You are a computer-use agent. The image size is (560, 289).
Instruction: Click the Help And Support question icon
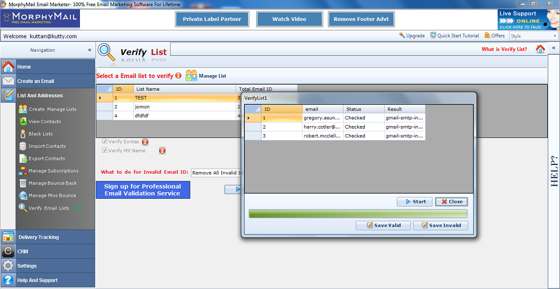pyautogui.click(x=8, y=280)
